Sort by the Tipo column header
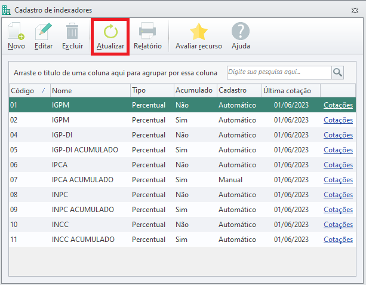366x285 pixels. pos(152,91)
